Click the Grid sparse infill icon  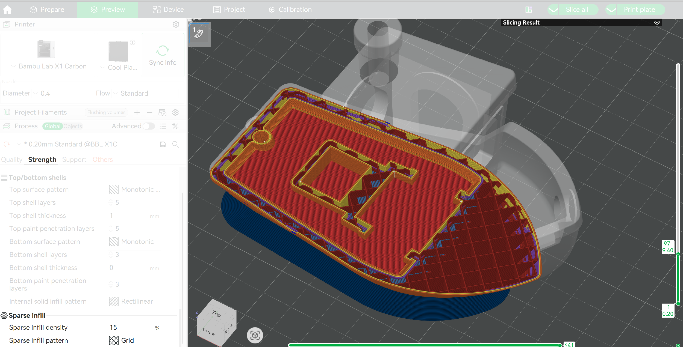click(x=114, y=340)
